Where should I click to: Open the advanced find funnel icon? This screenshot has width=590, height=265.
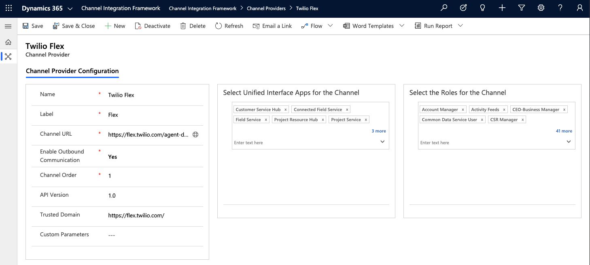point(522,8)
